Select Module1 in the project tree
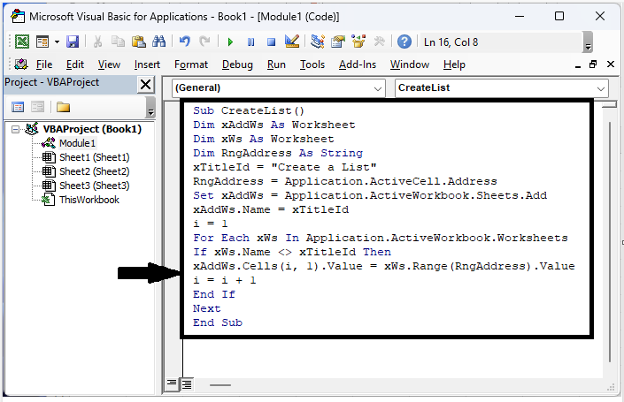624x402 pixels. coord(77,143)
